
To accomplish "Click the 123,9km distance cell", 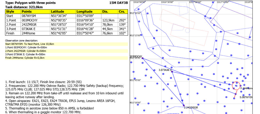I will (109, 20).
